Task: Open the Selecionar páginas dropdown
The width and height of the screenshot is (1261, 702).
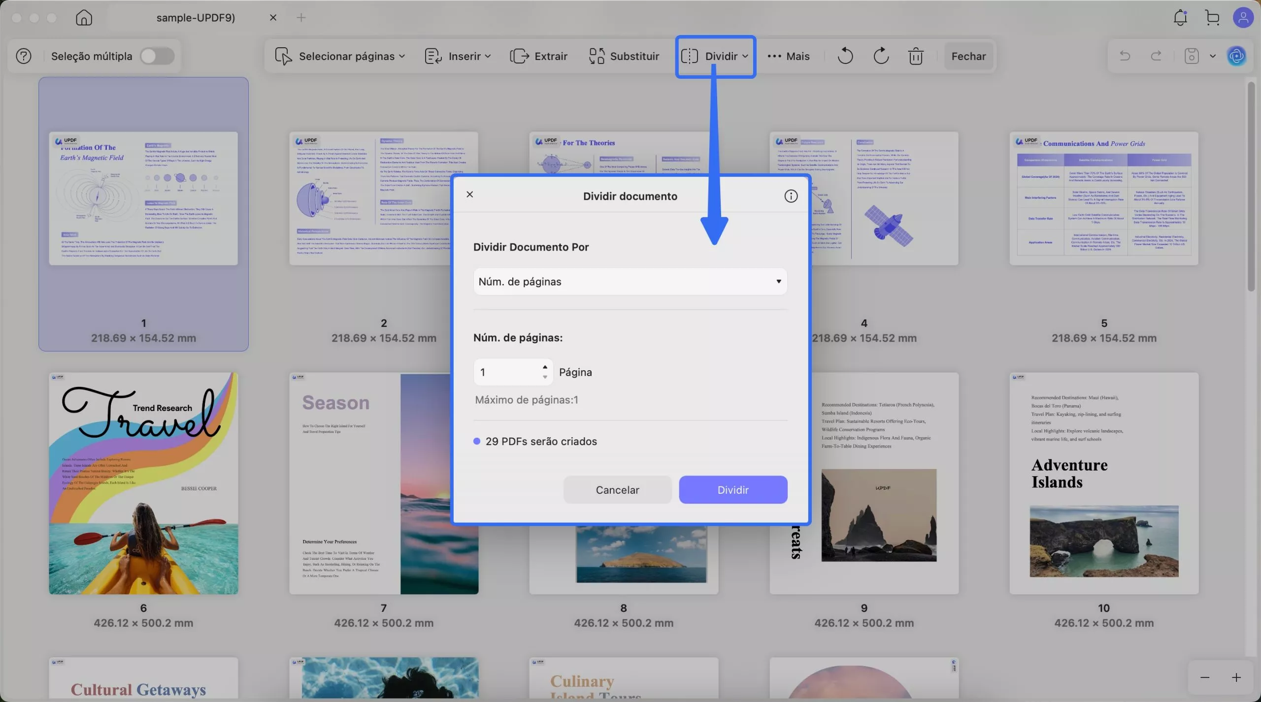Action: coord(340,56)
